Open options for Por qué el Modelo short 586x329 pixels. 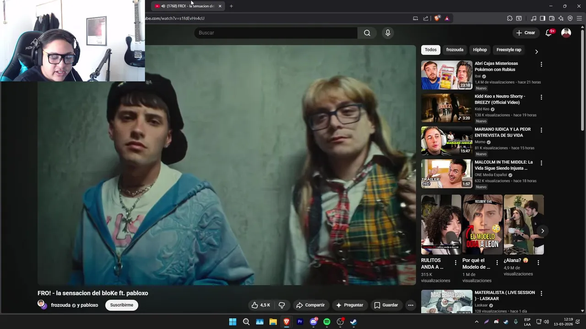coord(497,263)
